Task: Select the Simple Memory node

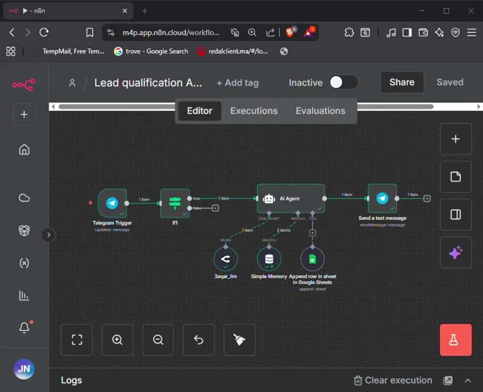Action: point(269,259)
